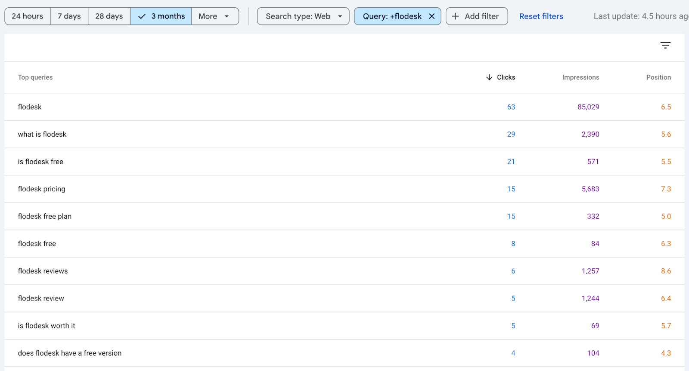
Task: Click the 332 impressions value
Action: [x=593, y=216]
